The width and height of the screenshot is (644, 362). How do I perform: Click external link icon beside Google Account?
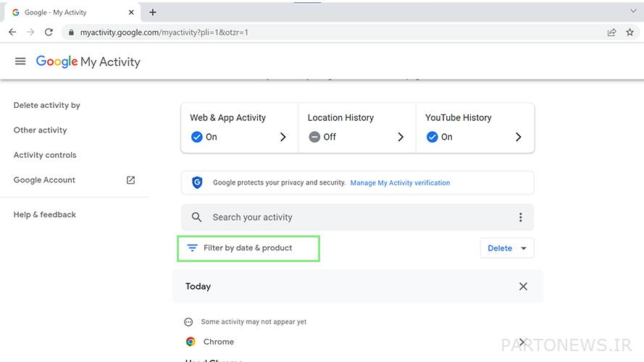(x=130, y=180)
